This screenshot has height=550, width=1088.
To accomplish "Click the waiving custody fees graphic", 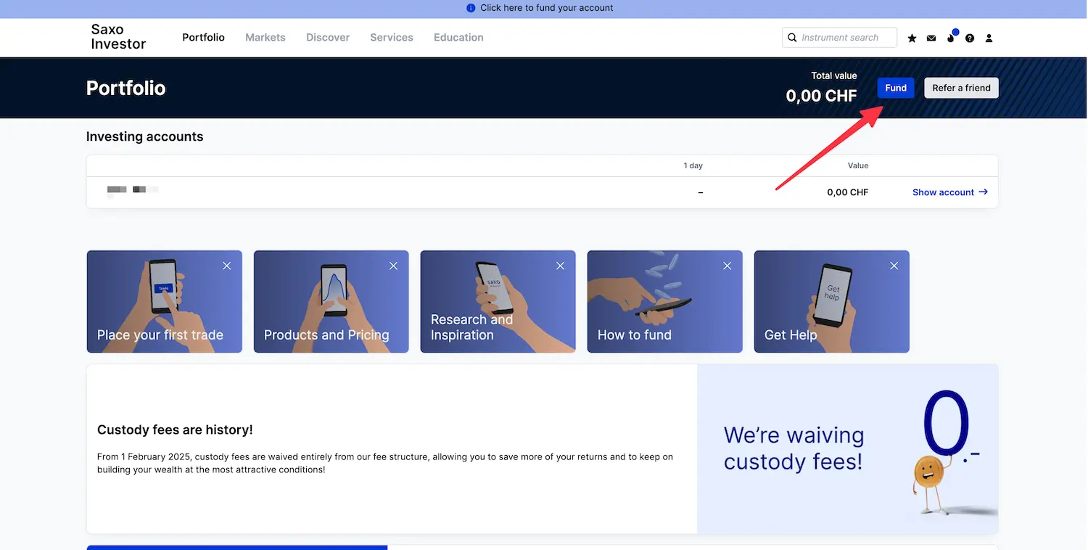I will click(848, 449).
